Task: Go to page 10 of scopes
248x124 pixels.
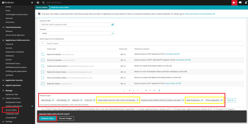Action: (146, 91)
